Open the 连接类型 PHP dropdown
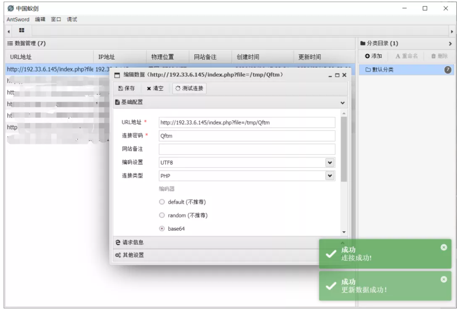 [330, 175]
